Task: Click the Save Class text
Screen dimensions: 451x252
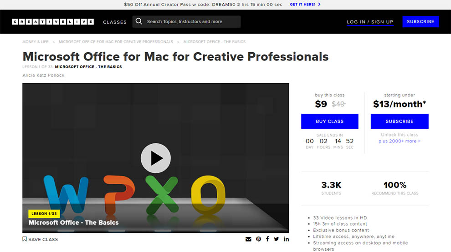Action: pos(43,239)
